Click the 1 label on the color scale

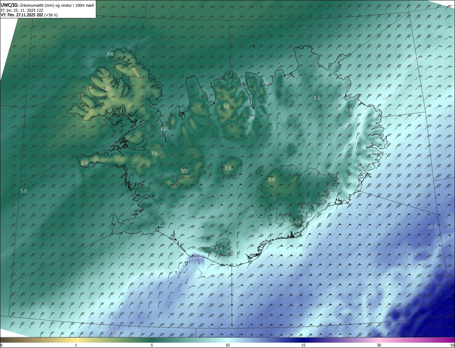tap(76, 345)
